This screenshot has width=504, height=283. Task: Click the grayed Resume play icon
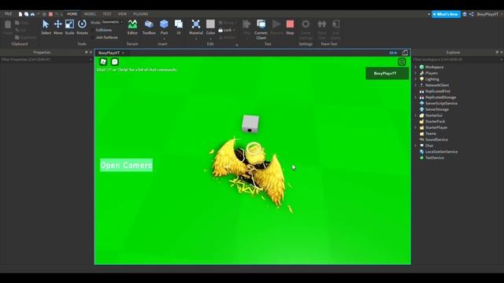pos(276,24)
